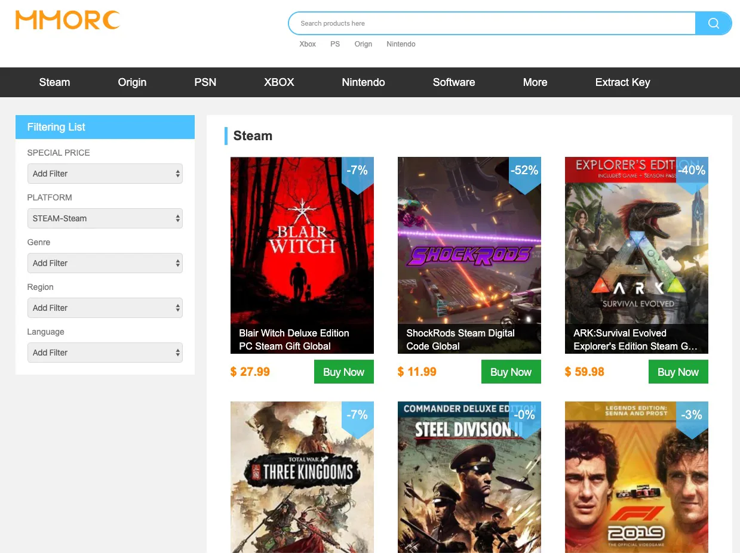This screenshot has width=740, height=553.
Task: Click the -7% badge on Three Kingdoms
Action: (357, 419)
